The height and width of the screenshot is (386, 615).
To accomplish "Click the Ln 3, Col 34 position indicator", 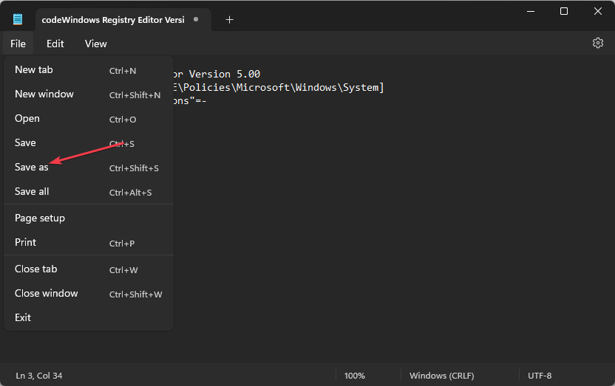I will tap(39, 376).
